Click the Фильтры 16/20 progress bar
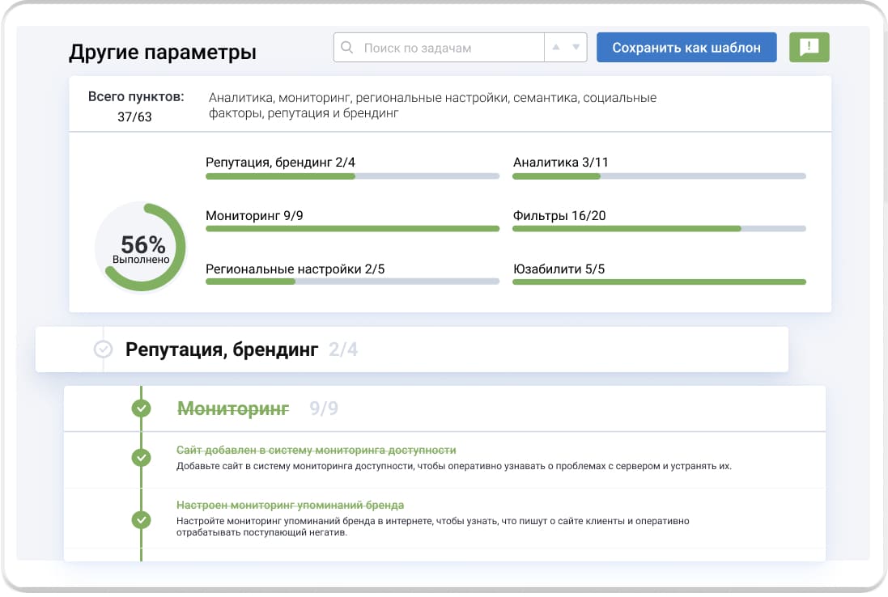This screenshot has width=888, height=597. coord(659,229)
